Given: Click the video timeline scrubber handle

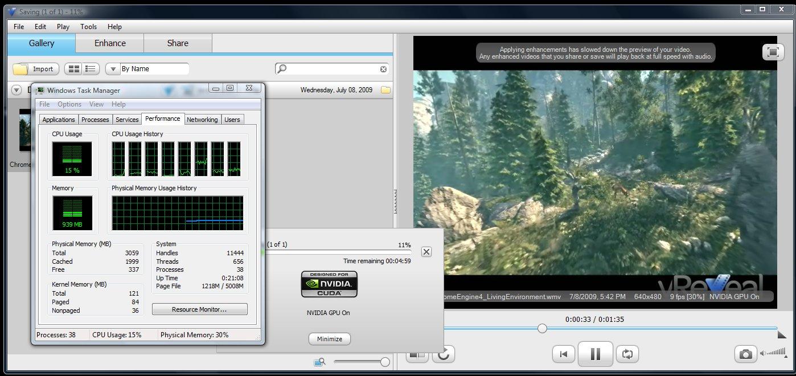Looking at the screenshot, I should point(542,328).
